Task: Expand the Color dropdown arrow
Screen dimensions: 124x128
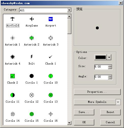Action: point(109,57)
